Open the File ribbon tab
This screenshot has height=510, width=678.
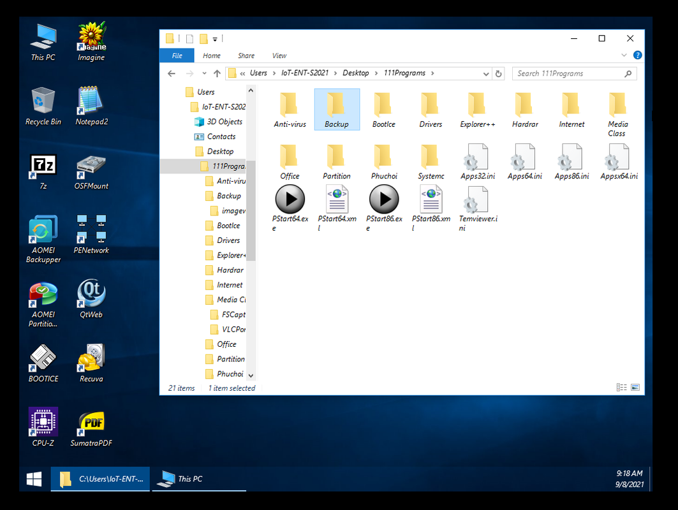[177, 55]
